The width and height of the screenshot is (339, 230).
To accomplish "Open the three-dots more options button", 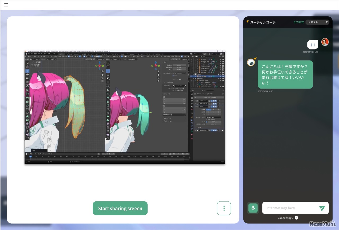I will (224, 208).
